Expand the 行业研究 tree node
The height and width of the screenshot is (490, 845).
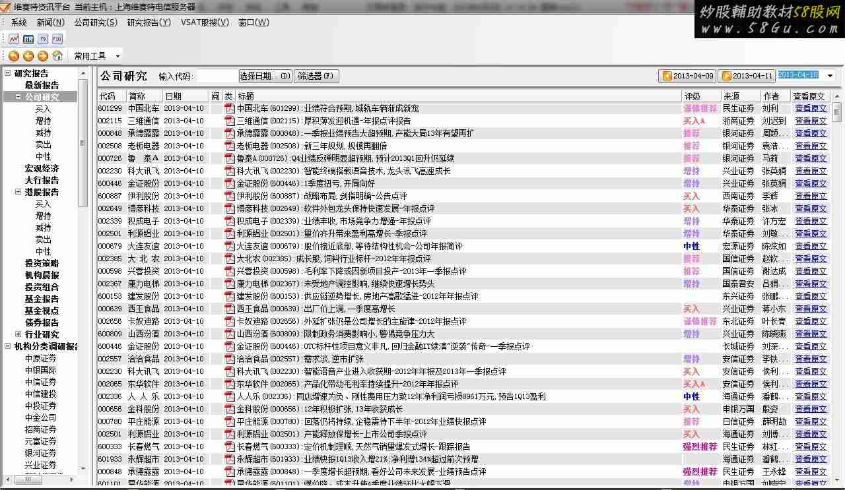[x=18, y=334]
